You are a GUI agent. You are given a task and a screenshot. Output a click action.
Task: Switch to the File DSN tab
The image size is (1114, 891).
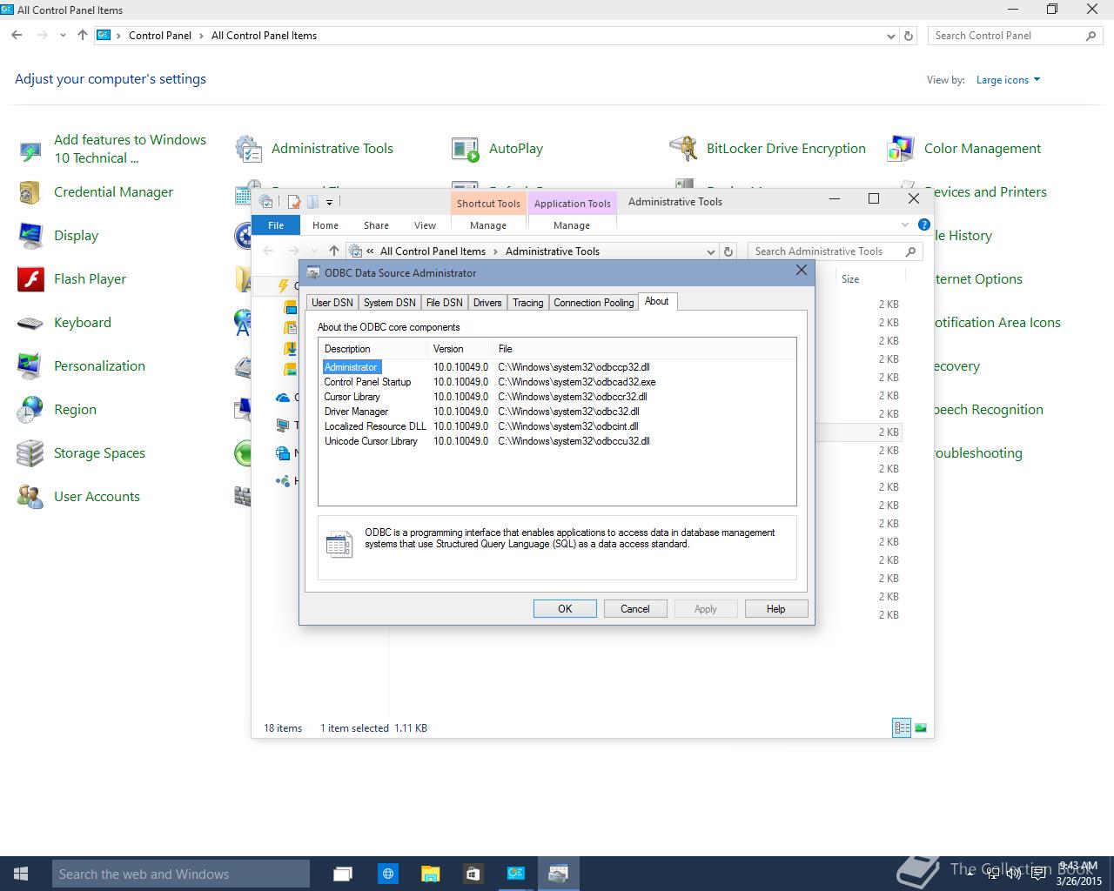[x=444, y=303]
